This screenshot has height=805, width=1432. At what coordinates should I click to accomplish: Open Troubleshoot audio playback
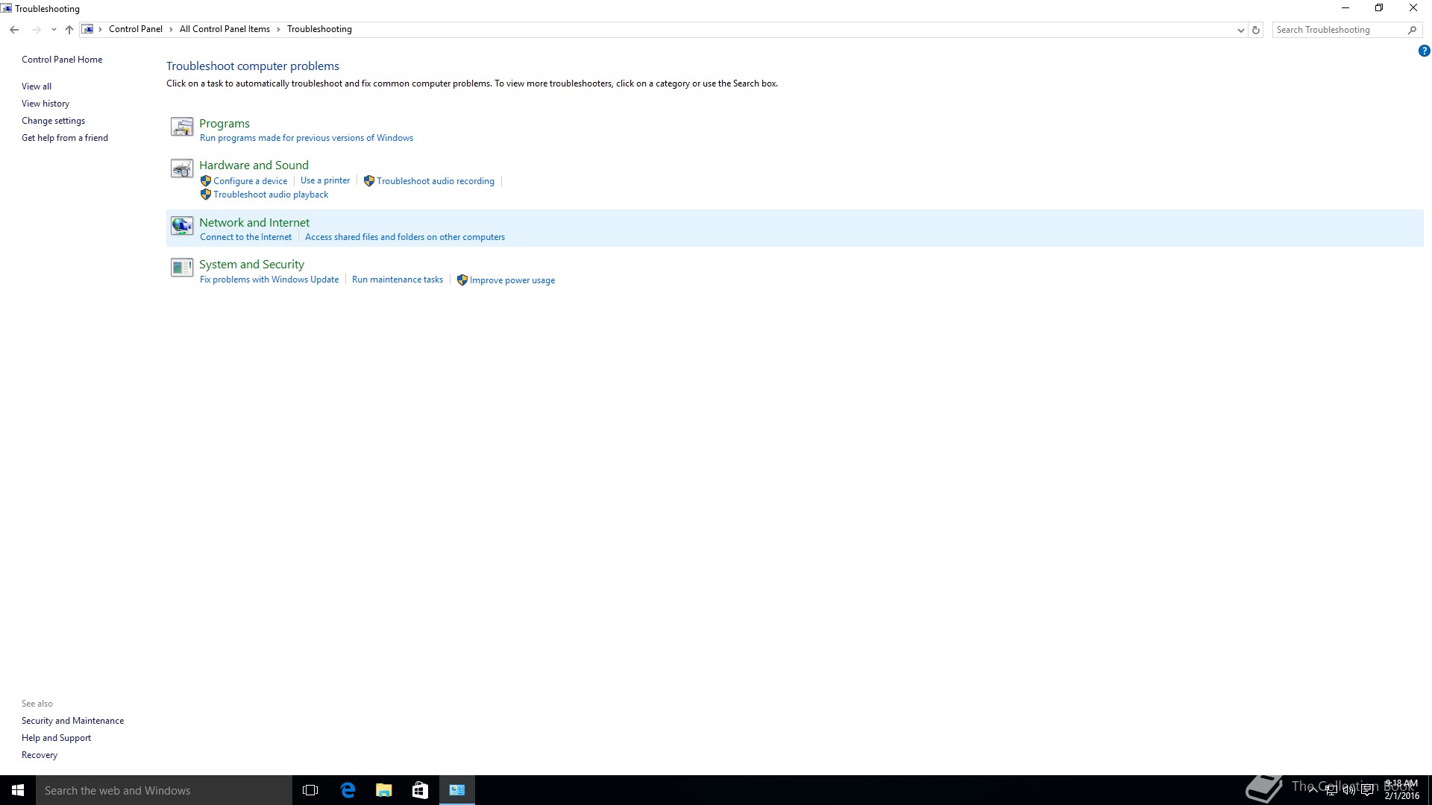click(271, 195)
